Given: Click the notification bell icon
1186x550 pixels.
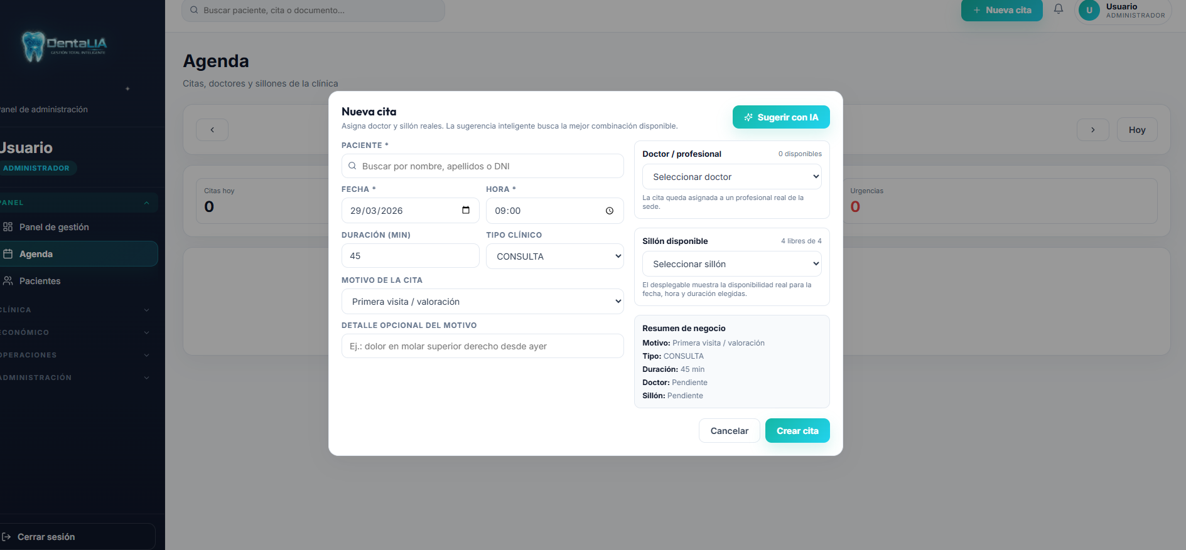Looking at the screenshot, I should click(1059, 9).
